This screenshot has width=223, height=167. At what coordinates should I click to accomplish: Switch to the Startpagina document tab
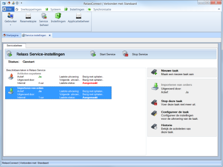pyautogui.click(x=11, y=35)
